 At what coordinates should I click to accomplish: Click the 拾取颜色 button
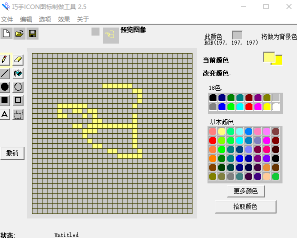click(x=245, y=206)
